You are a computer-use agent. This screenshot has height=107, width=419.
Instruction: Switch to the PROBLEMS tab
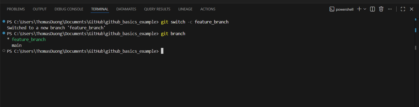(16, 9)
